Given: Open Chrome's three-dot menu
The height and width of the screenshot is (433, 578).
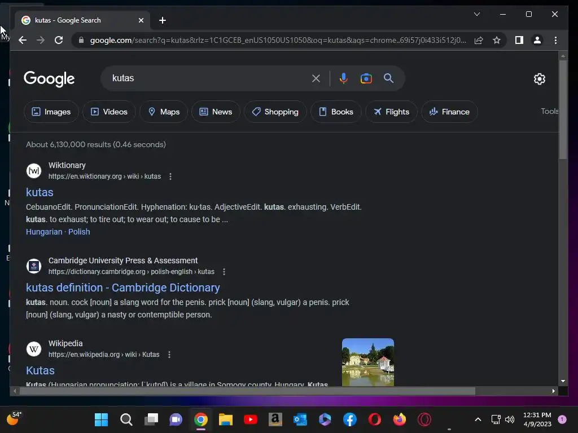Looking at the screenshot, I should tap(555, 40).
